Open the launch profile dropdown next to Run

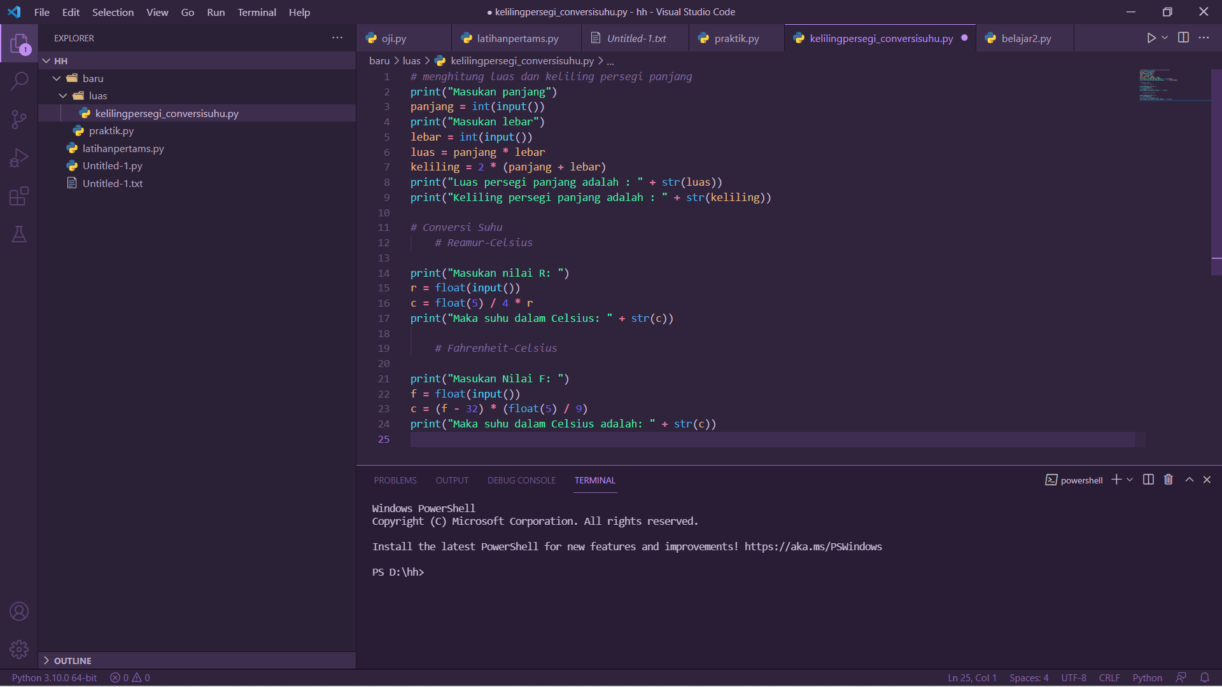[1163, 38]
